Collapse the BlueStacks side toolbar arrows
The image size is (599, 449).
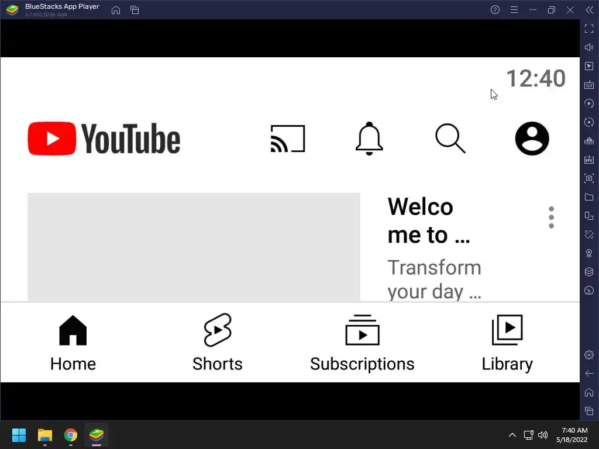(590, 10)
